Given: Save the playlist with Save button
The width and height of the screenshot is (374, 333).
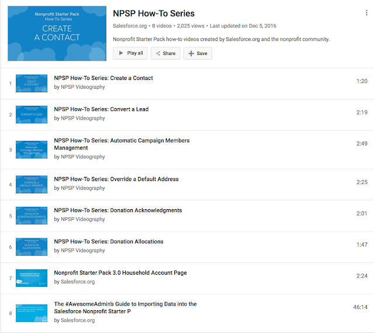Looking at the screenshot, I should coord(198,53).
